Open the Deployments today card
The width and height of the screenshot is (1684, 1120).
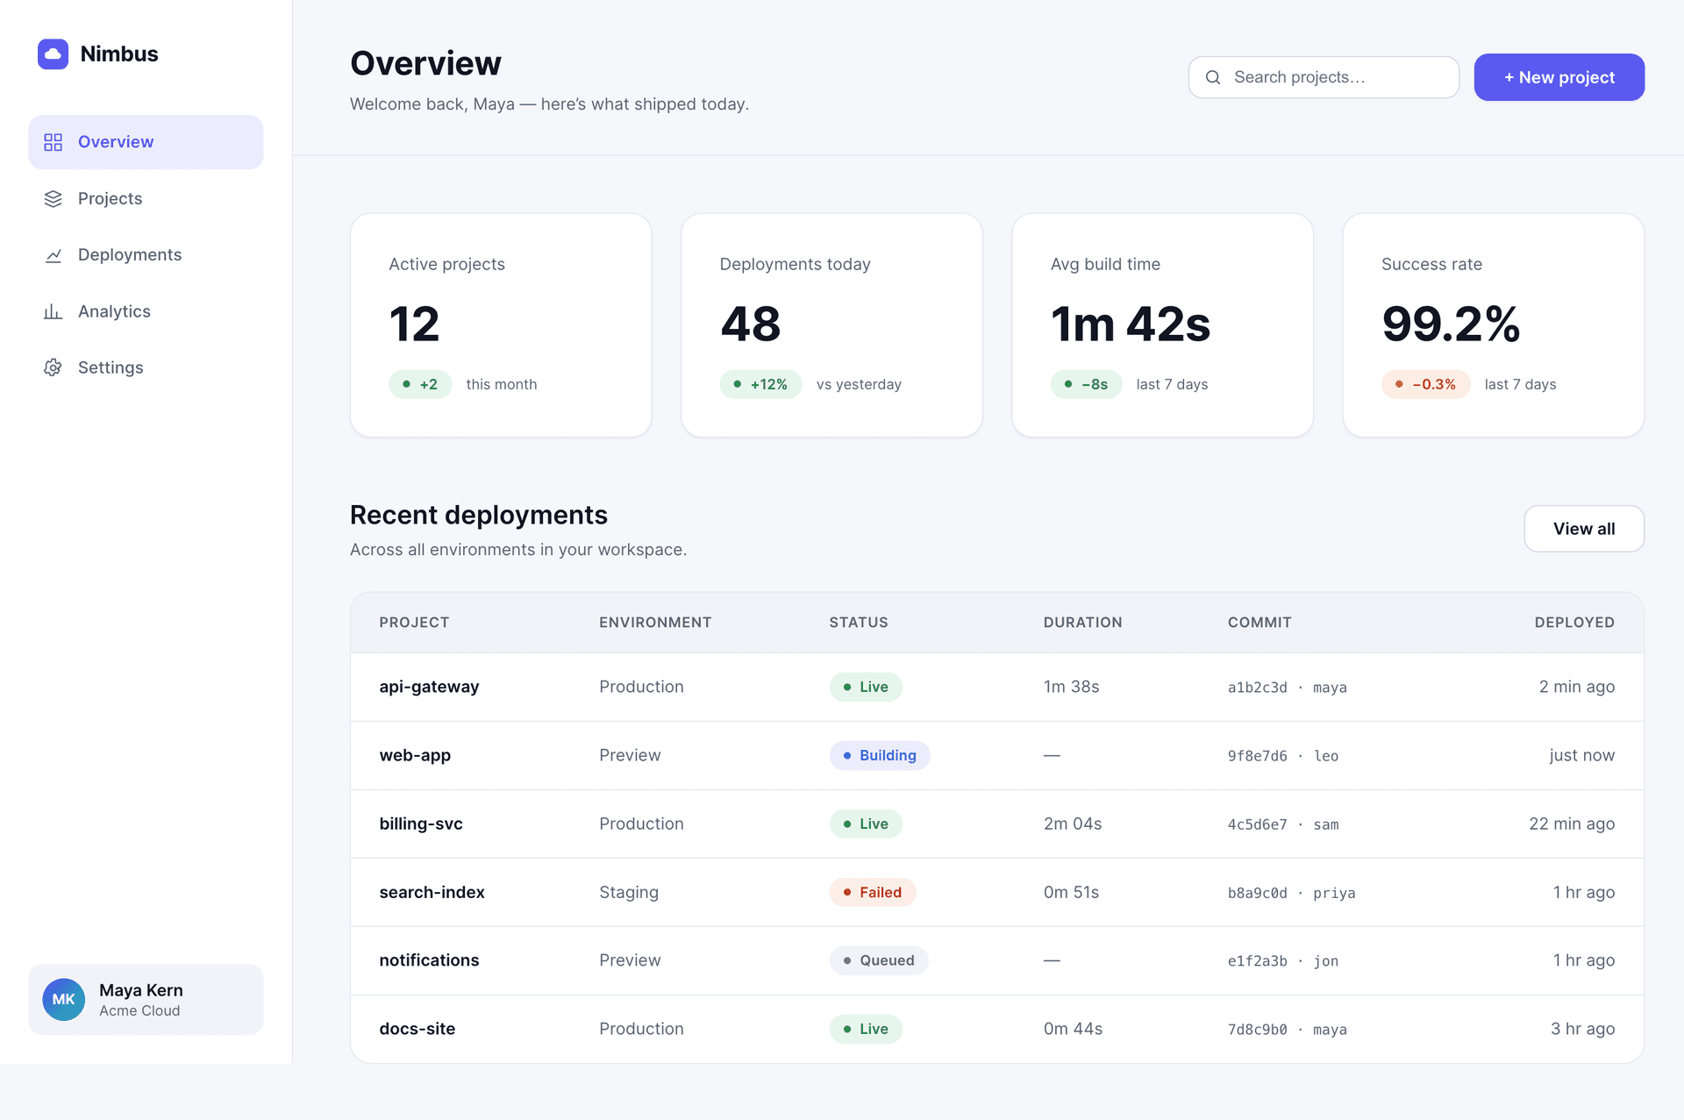(831, 325)
